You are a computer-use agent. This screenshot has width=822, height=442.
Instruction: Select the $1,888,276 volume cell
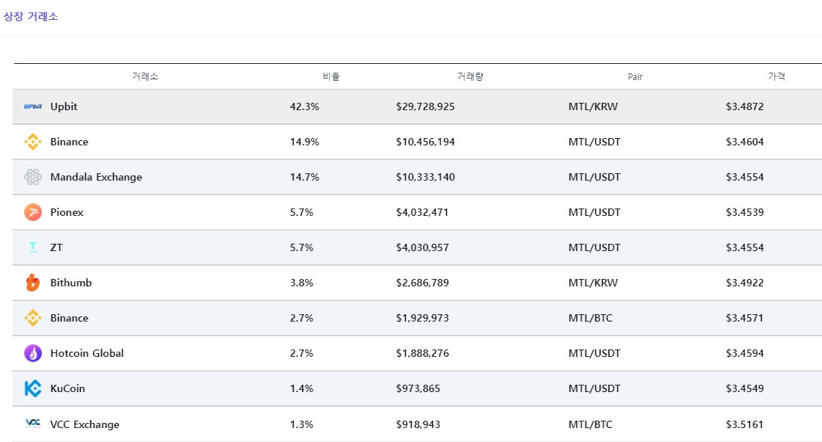click(x=422, y=353)
